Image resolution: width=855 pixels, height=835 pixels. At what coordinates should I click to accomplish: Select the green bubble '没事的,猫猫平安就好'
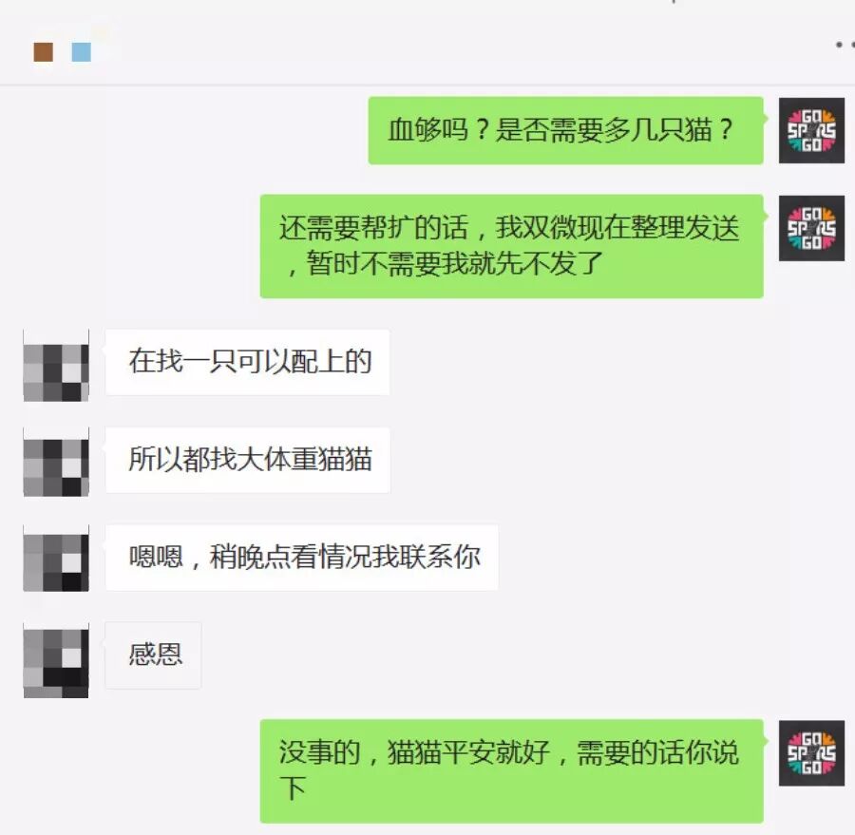tap(511, 771)
